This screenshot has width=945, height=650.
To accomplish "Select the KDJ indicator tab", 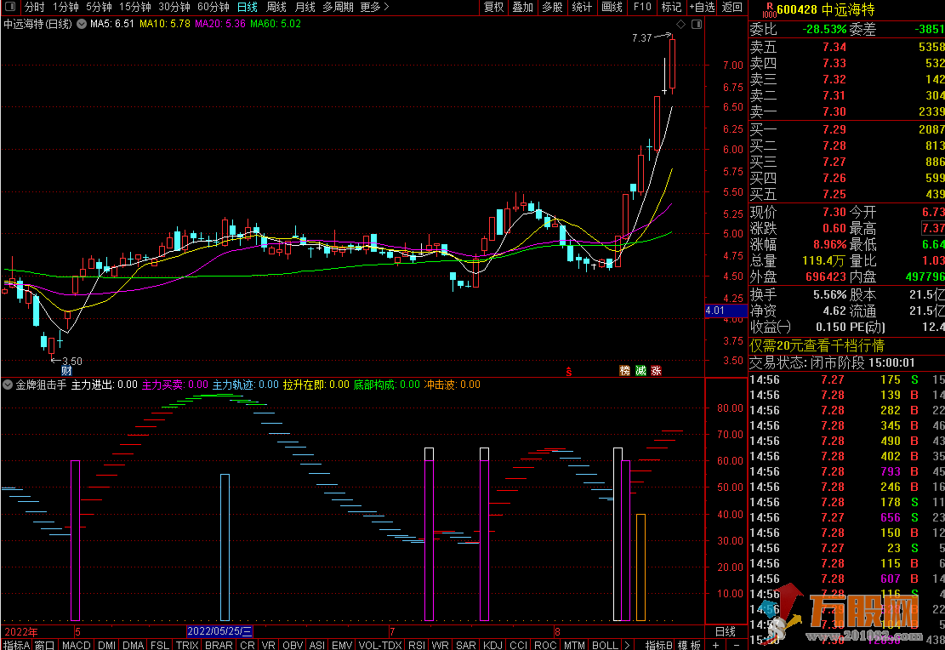I will [x=493, y=645].
